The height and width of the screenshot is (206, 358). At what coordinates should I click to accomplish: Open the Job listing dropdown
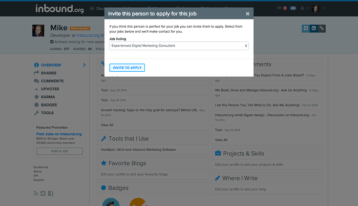coord(179,46)
